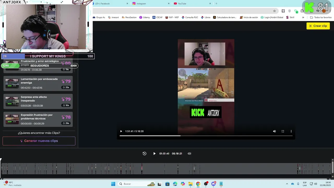Click the shield extension icon
Viewport: 334px width, 188px height.
point(289,11)
